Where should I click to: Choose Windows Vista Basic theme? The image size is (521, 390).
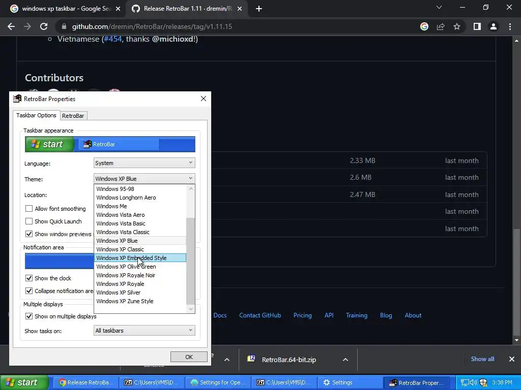(140, 223)
